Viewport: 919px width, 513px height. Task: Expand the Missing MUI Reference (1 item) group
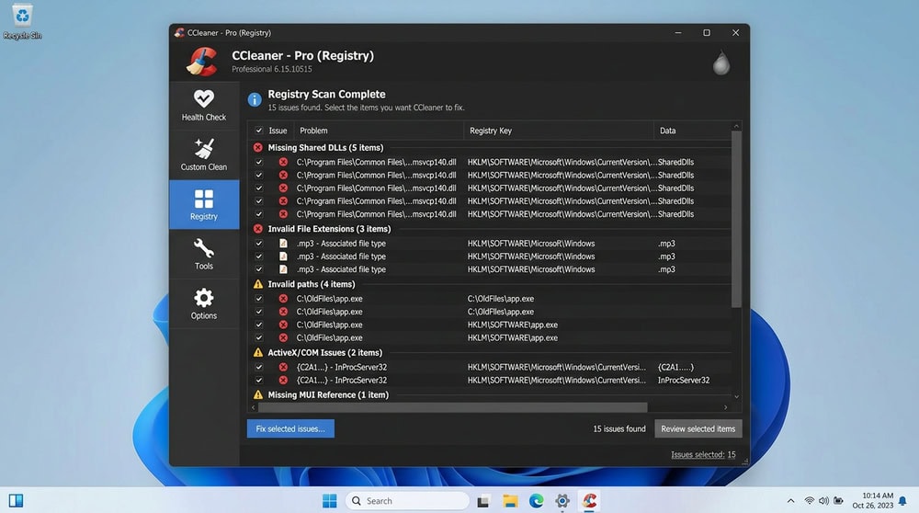[328, 394]
